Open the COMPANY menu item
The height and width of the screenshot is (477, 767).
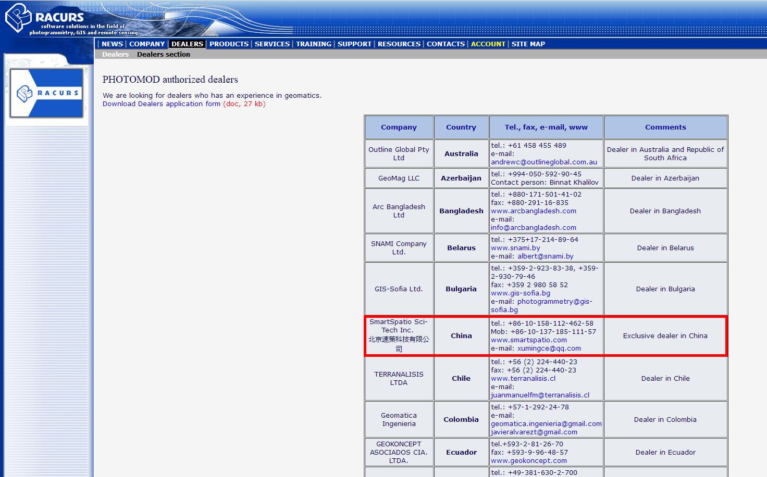(x=147, y=44)
